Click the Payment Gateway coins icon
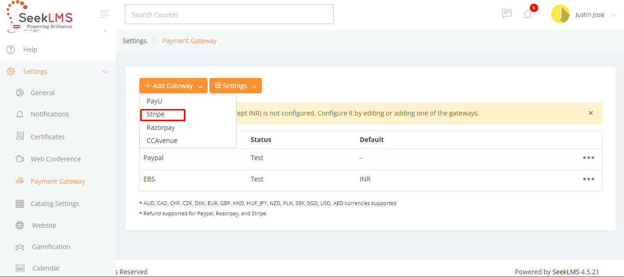 [19, 181]
